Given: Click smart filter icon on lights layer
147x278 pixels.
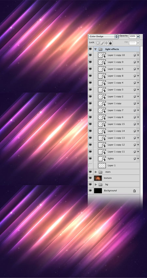Looking at the screenshot, I should coord(135,159).
